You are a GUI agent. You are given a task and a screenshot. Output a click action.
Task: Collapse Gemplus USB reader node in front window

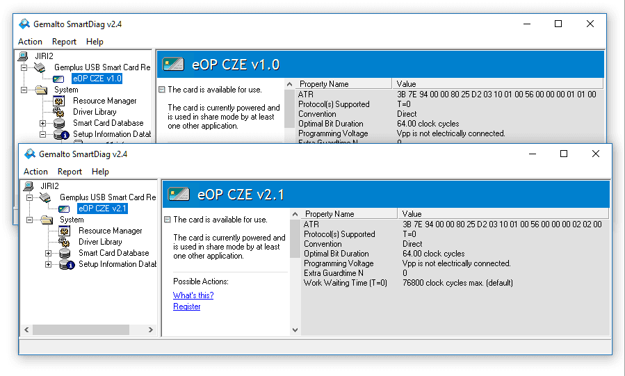(x=29, y=197)
